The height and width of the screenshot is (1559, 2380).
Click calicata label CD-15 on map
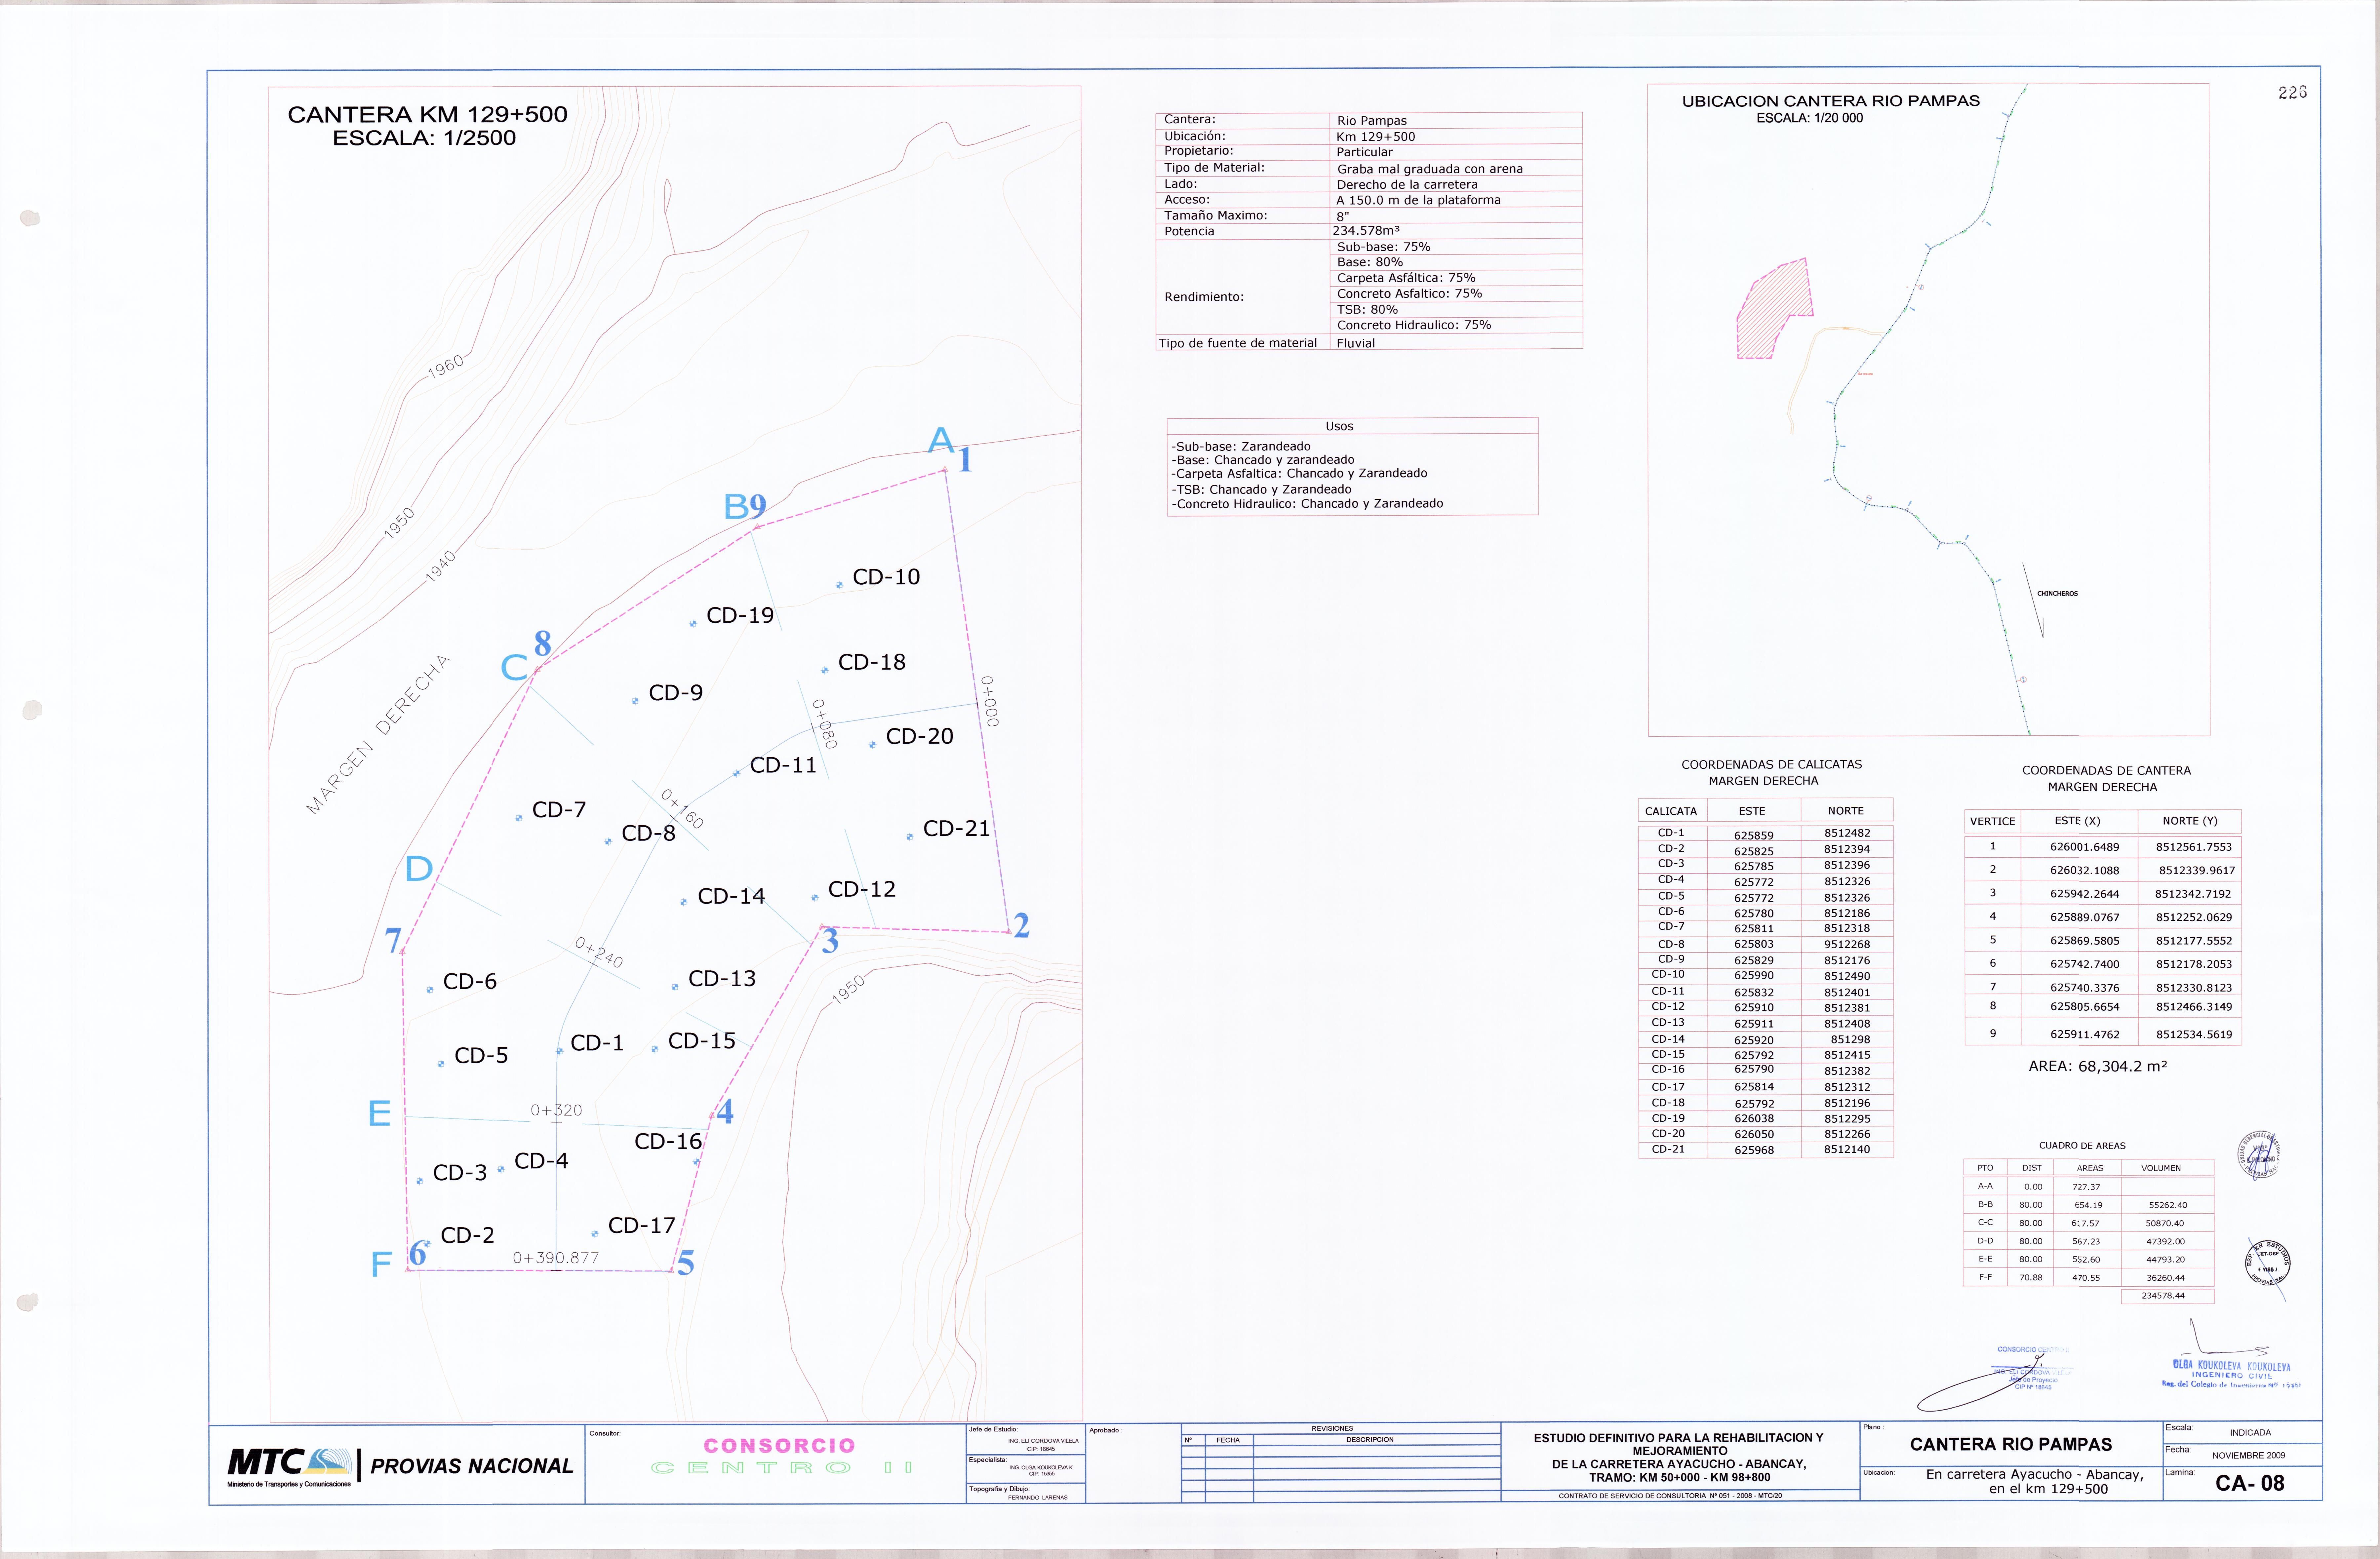[x=702, y=1041]
